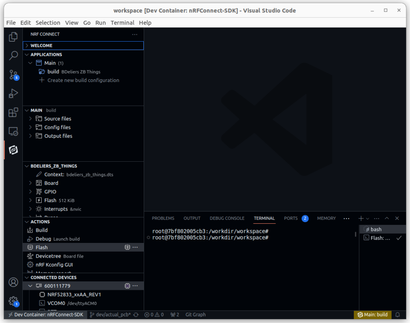Viewport: 410px width, 323px height.
Task: Open the Accounts icon in activity bar
Action: click(13, 282)
